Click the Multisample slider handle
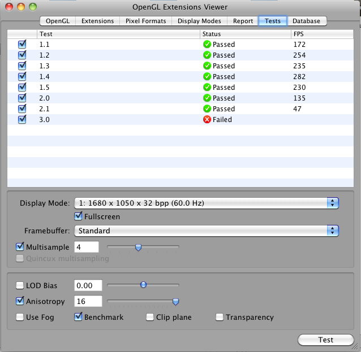This screenshot has width=361, height=352. pos(139,247)
